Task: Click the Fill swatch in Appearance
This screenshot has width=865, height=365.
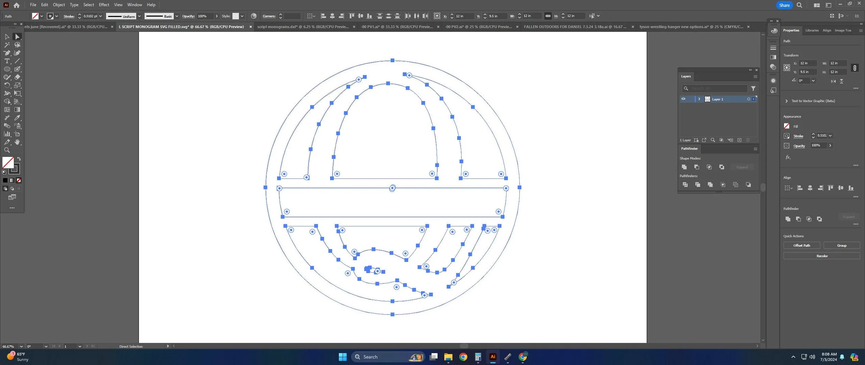Action: click(x=786, y=126)
